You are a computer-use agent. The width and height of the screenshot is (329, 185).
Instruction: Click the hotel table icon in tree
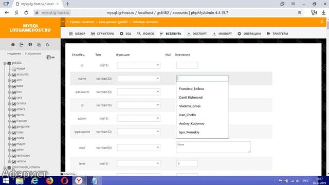(x=14, y=133)
